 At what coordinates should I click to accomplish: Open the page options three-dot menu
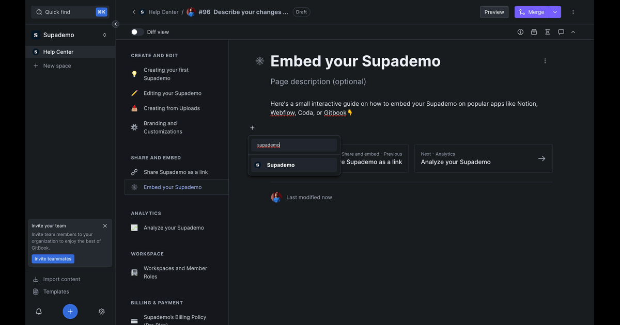tap(545, 61)
